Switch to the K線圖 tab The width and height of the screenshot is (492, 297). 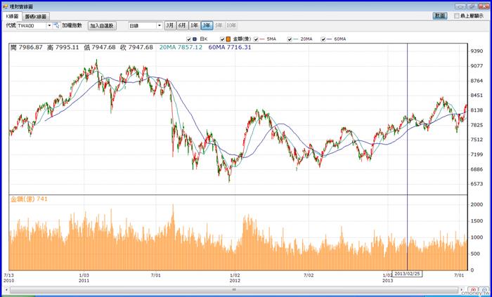12,16
